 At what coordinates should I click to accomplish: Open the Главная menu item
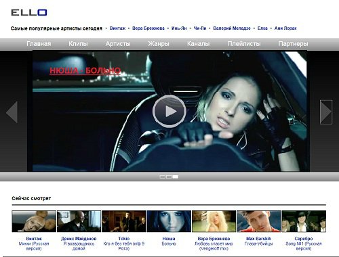tap(39, 44)
